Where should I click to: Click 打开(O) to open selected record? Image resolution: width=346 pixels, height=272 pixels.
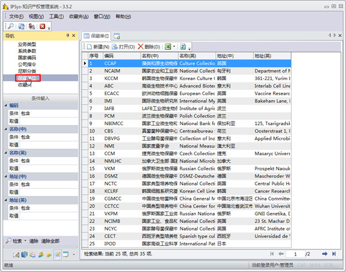pyautogui.click(x=123, y=47)
